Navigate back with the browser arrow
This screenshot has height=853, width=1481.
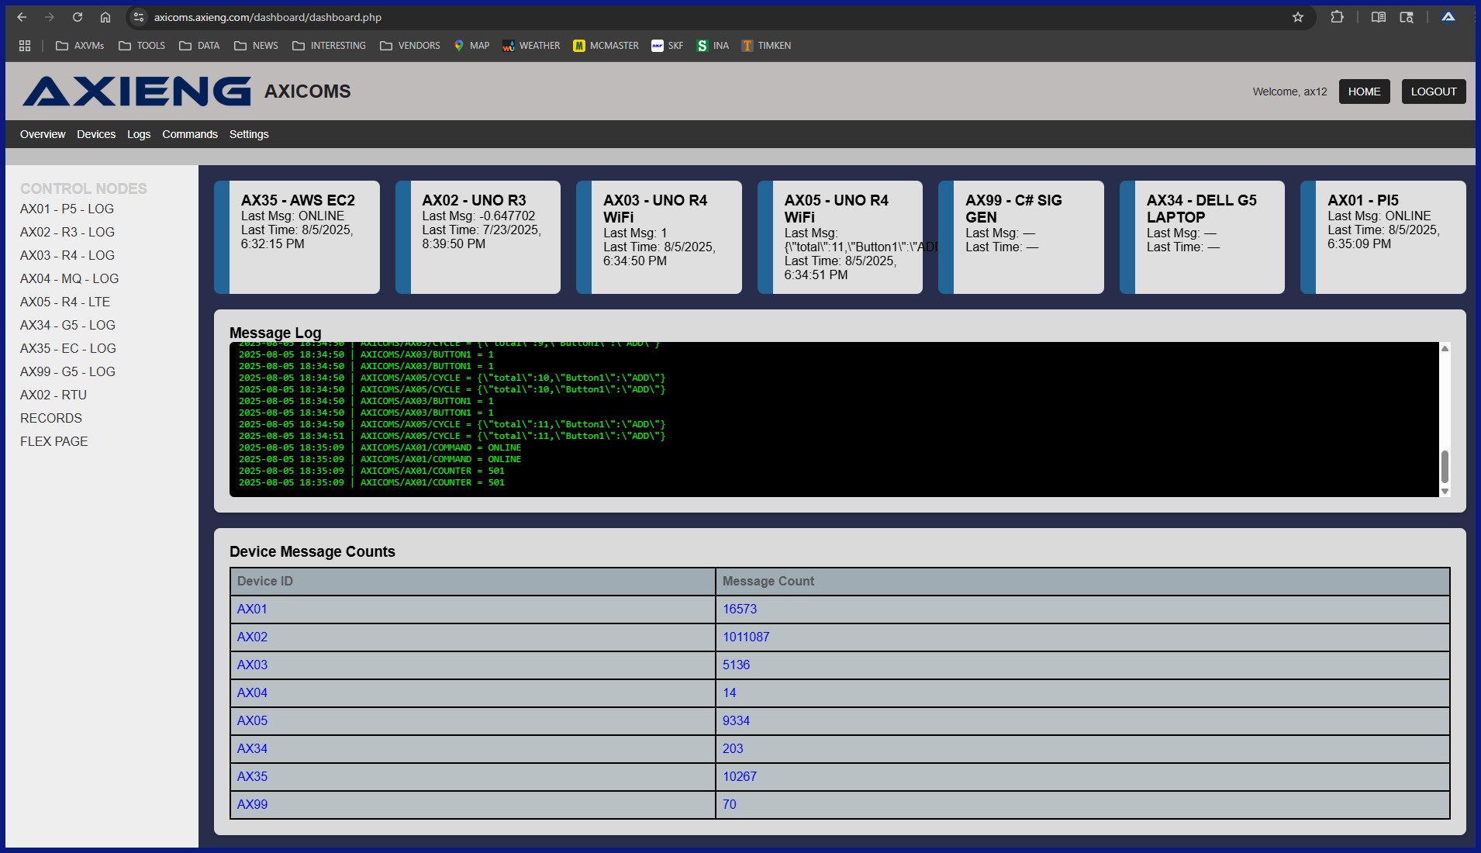[x=21, y=16]
